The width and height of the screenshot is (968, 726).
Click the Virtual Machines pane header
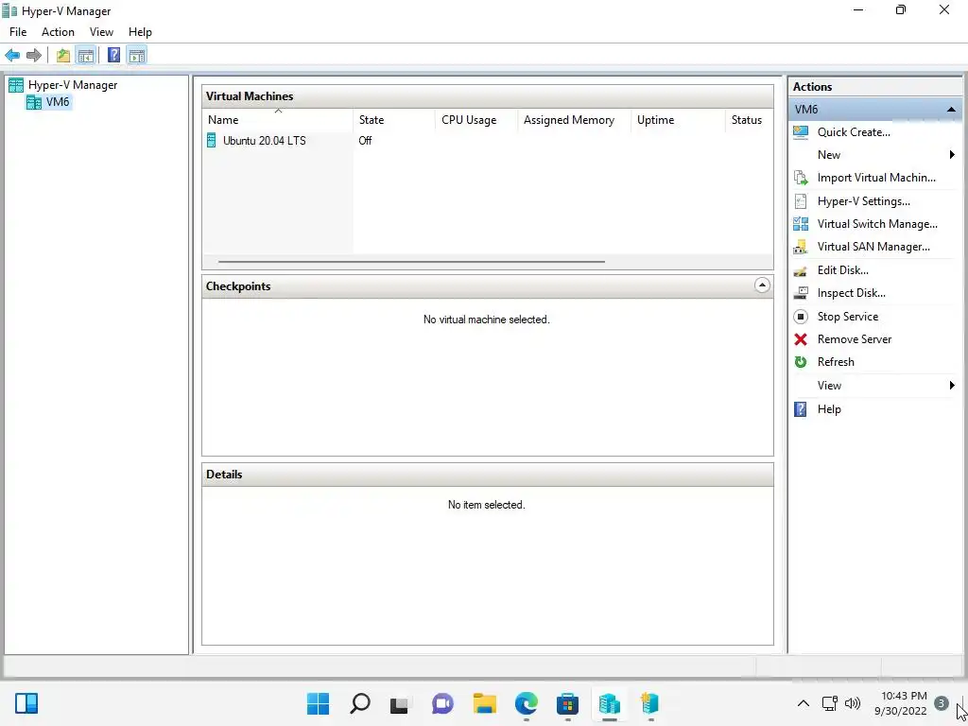pos(488,96)
